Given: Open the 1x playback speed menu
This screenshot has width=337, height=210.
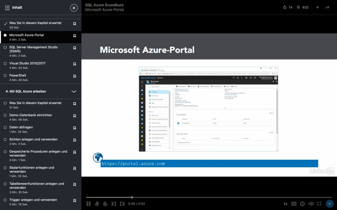Looking at the screenshot, I should pyautogui.click(x=285, y=204).
